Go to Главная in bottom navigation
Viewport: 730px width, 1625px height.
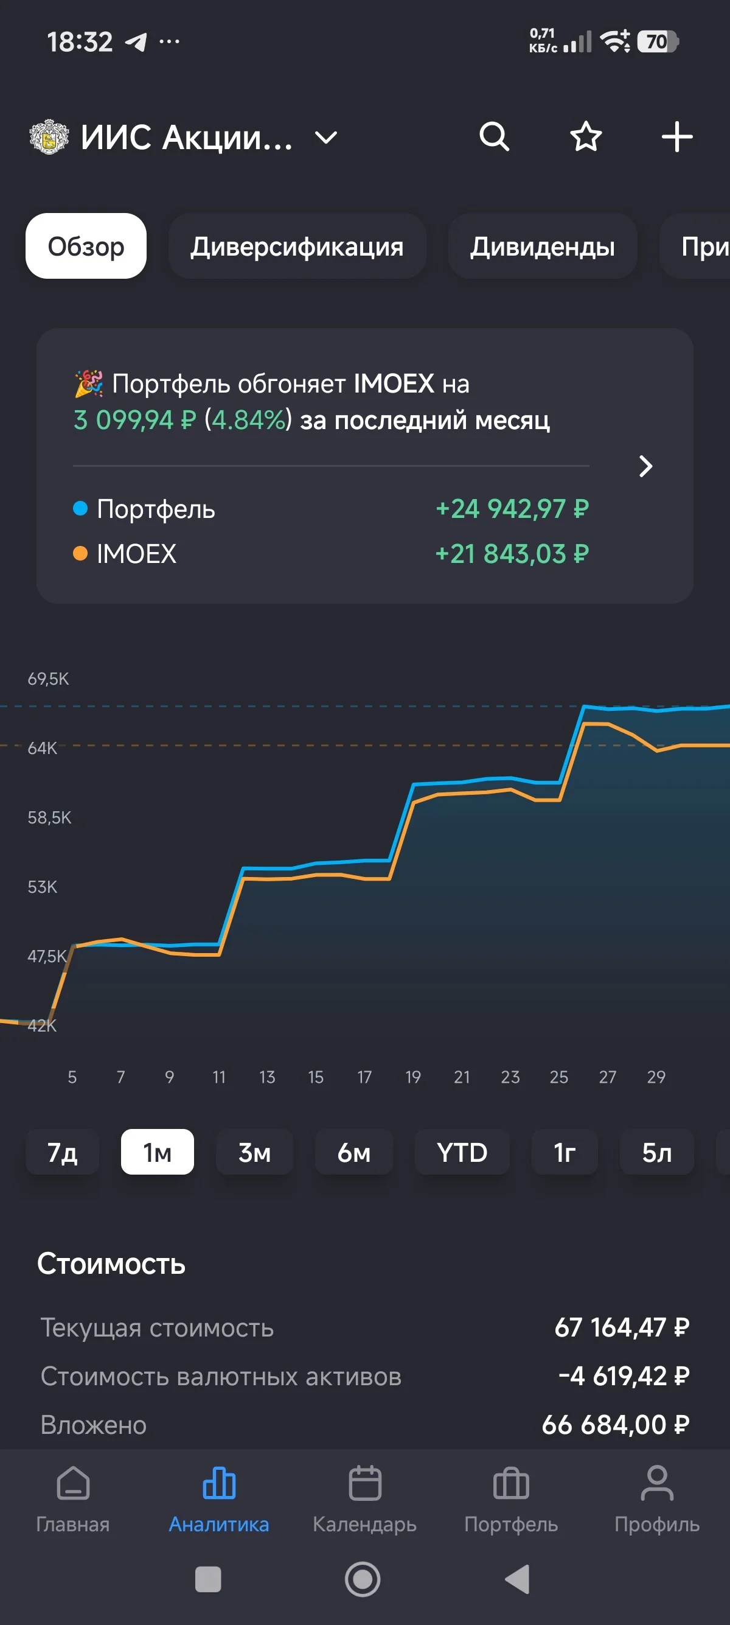pos(73,1500)
